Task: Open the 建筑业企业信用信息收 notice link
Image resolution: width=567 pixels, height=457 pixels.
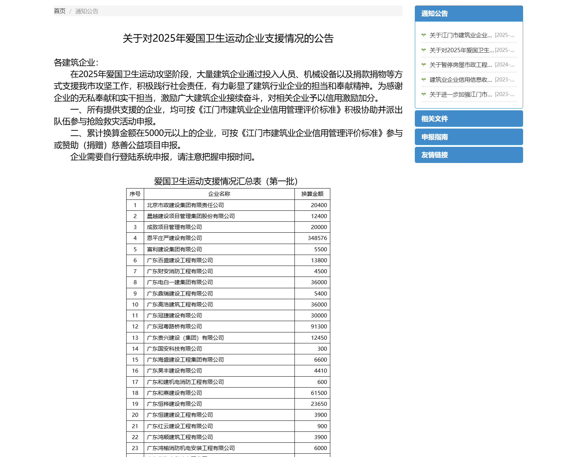Action: [x=460, y=80]
